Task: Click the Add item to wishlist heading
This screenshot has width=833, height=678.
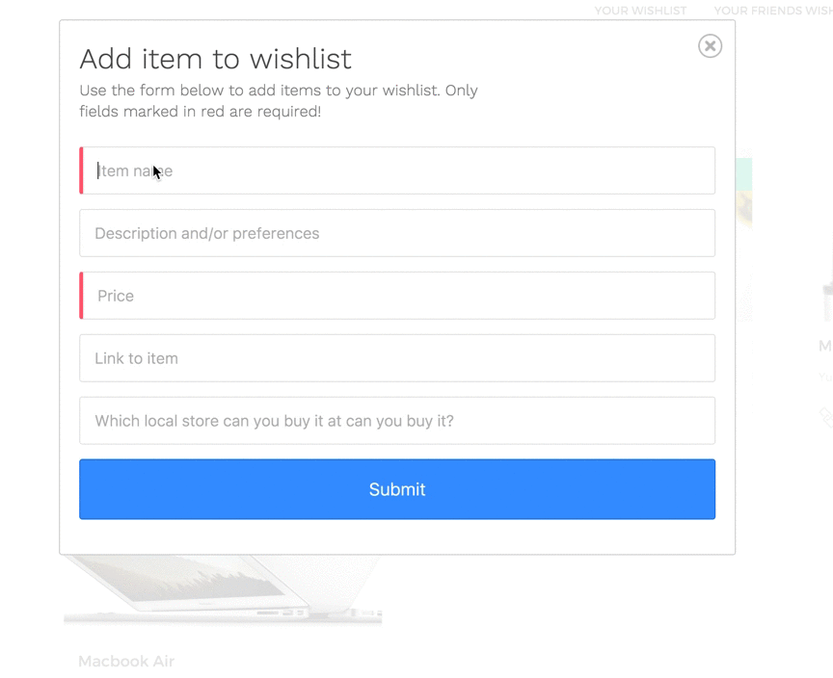Action: coord(215,59)
